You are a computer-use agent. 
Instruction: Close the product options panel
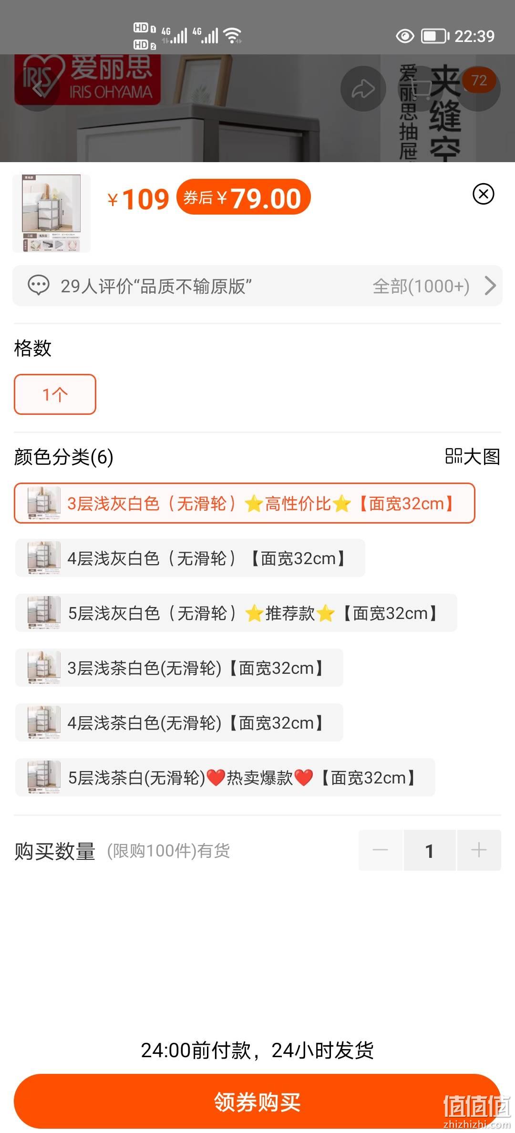pos(483,194)
